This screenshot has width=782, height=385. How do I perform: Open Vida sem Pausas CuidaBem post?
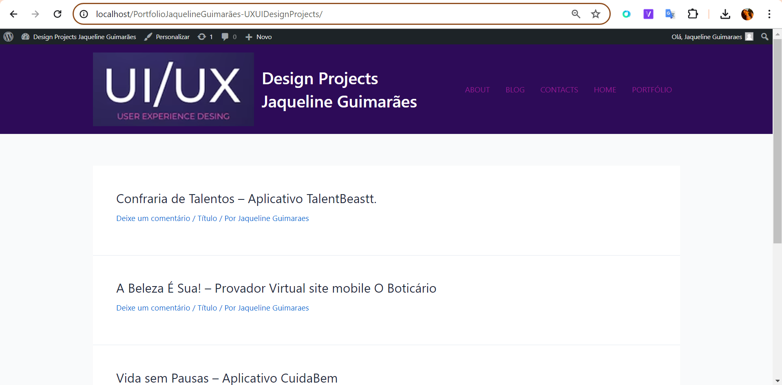click(227, 378)
